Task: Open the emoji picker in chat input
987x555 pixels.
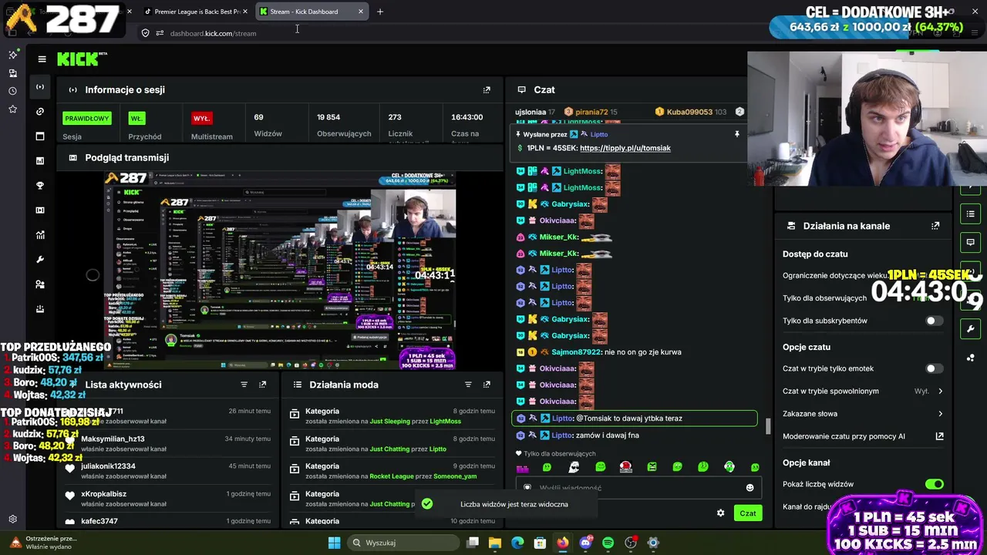Action: (750, 487)
